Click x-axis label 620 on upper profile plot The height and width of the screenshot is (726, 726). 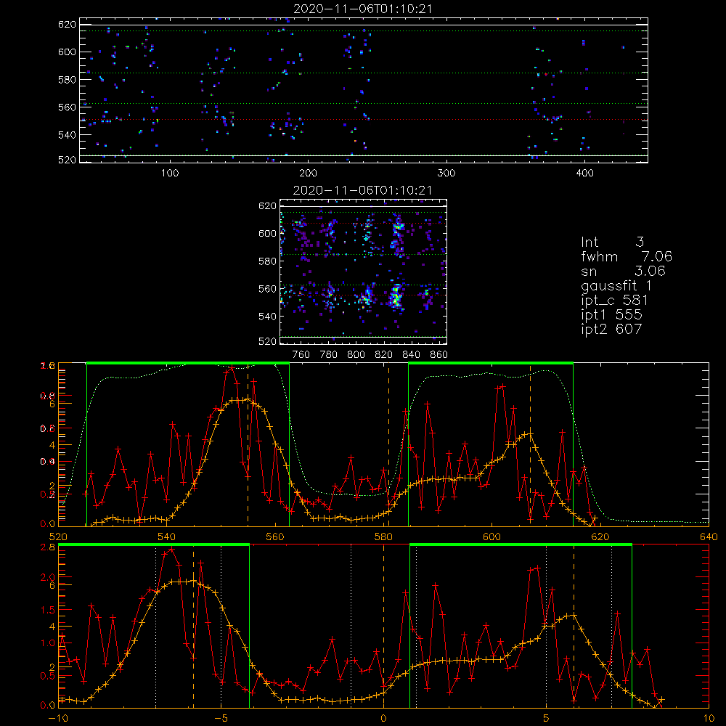pos(600,537)
